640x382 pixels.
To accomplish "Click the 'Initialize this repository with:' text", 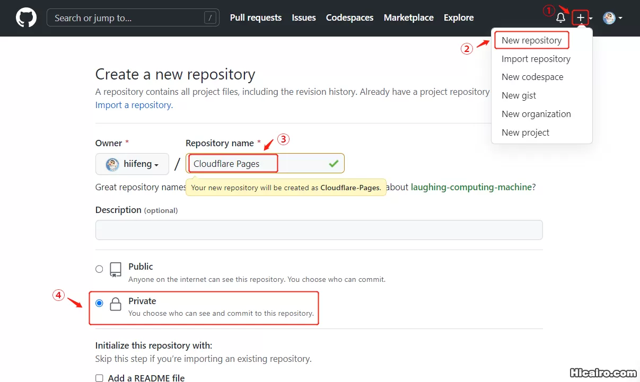I will [x=154, y=345].
